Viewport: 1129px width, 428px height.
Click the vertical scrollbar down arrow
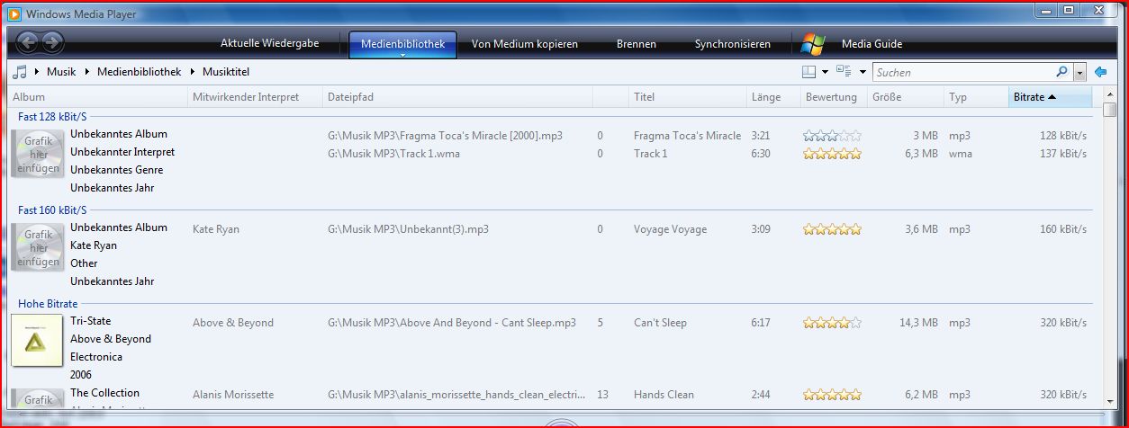click(1109, 400)
